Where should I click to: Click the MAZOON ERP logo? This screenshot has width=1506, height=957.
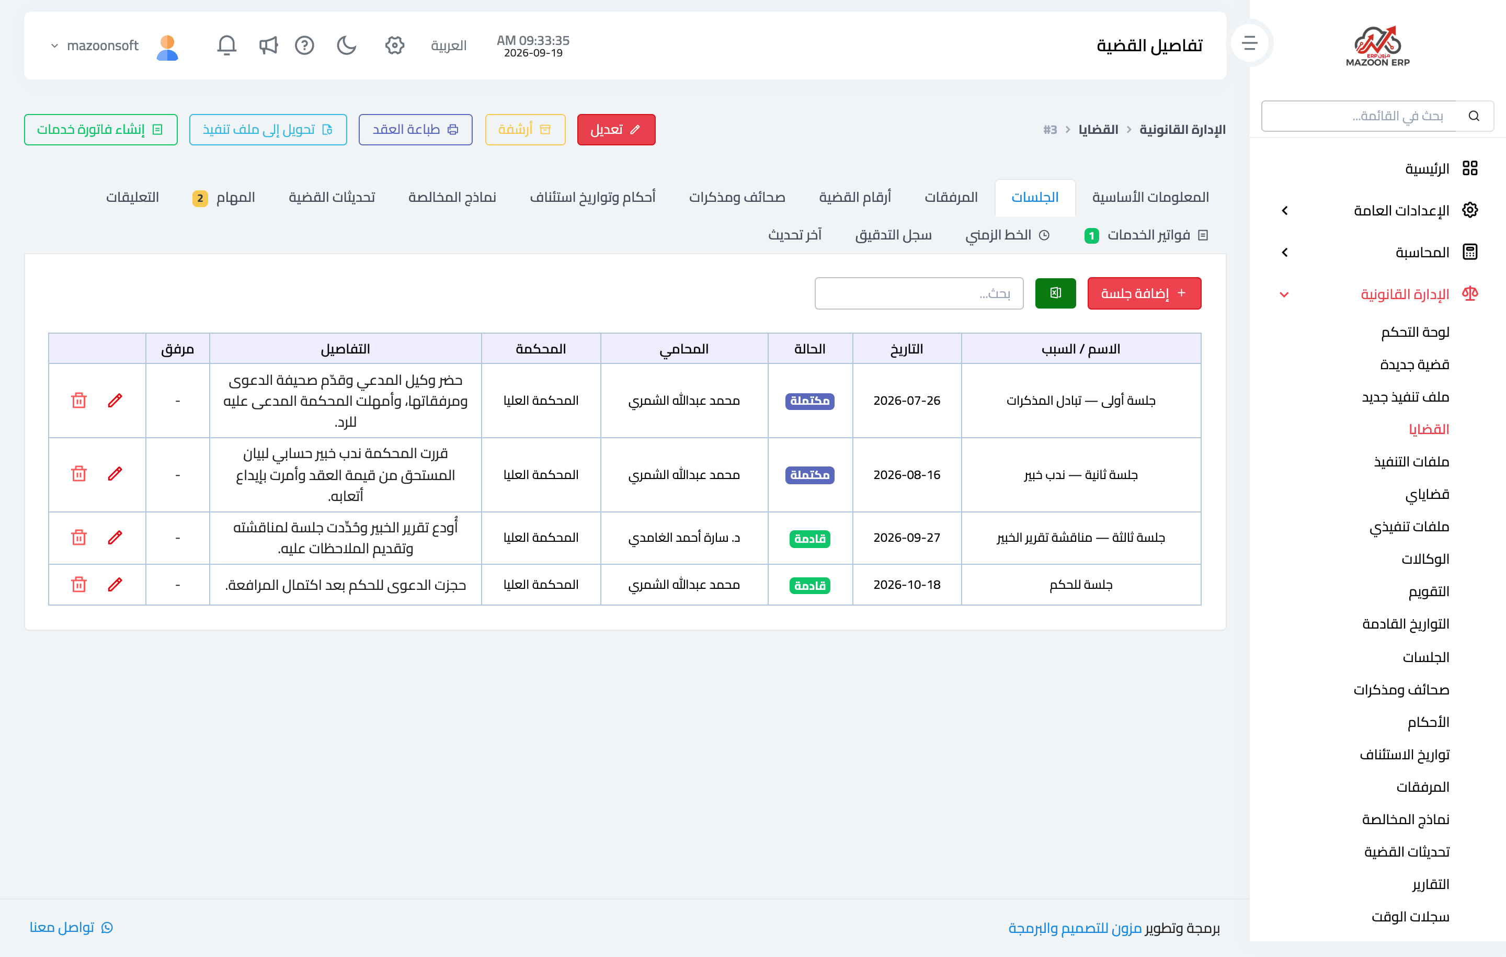[x=1378, y=47]
